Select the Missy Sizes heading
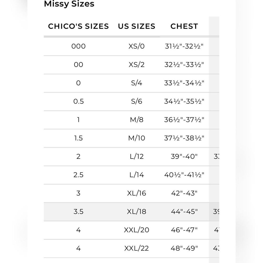 (69, 4)
